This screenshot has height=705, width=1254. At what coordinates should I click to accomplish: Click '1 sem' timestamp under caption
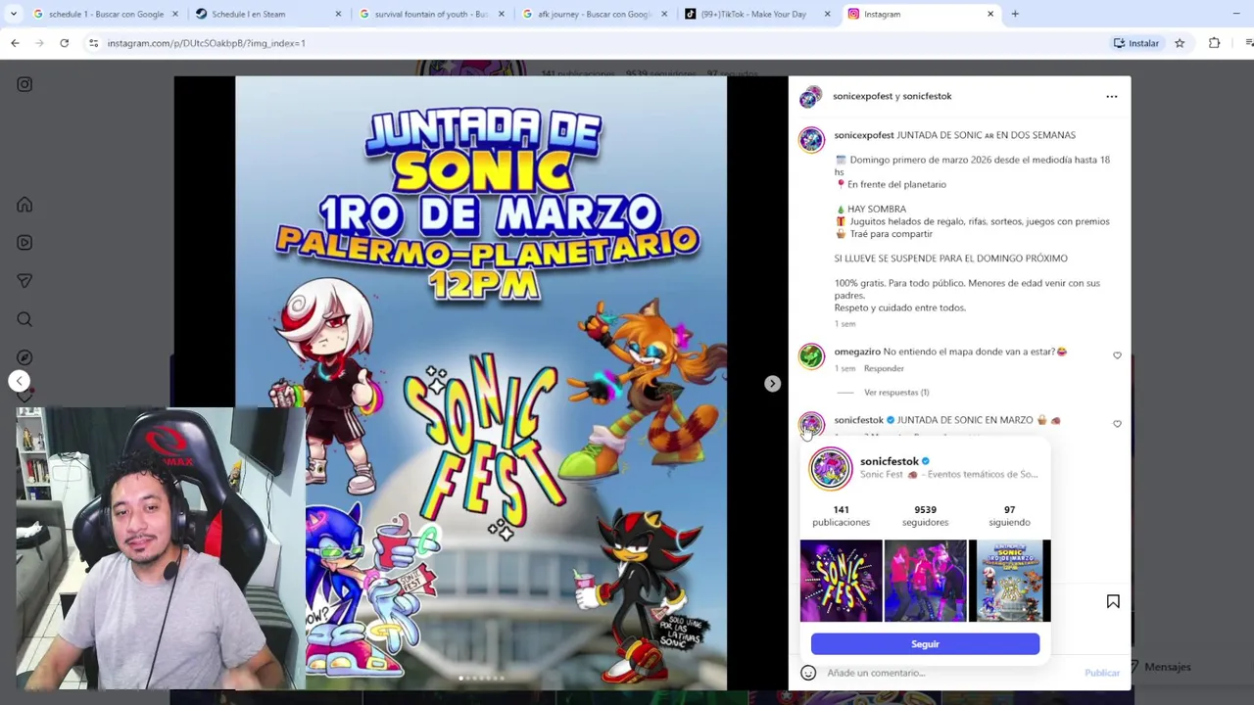tap(844, 324)
